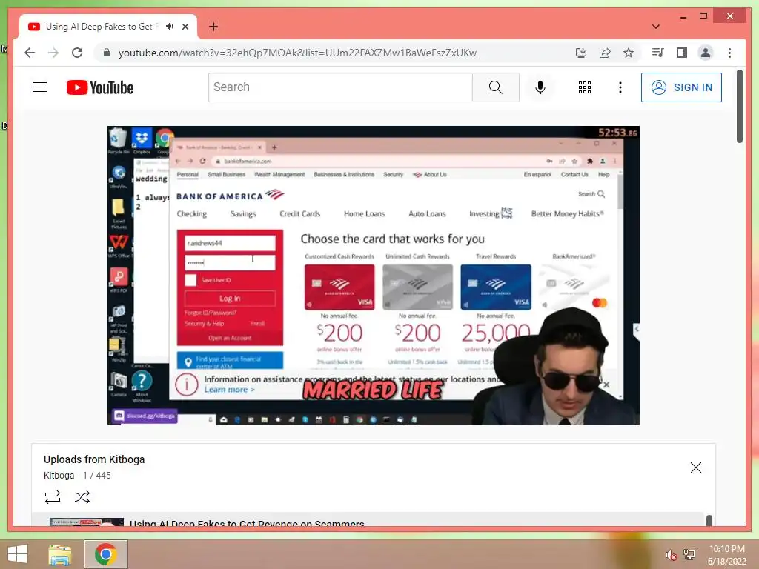Image resolution: width=759 pixels, height=569 pixels.
Task: Go back in Chrome
Action: (30, 53)
